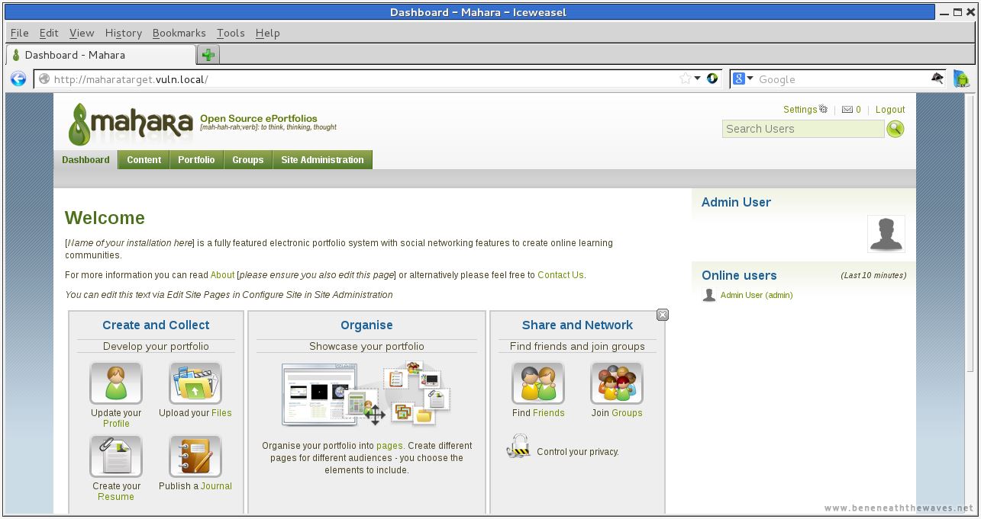The height and width of the screenshot is (519, 981).
Task: Click the Upload your Files icon
Action: pyautogui.click(x=195, y=383)
